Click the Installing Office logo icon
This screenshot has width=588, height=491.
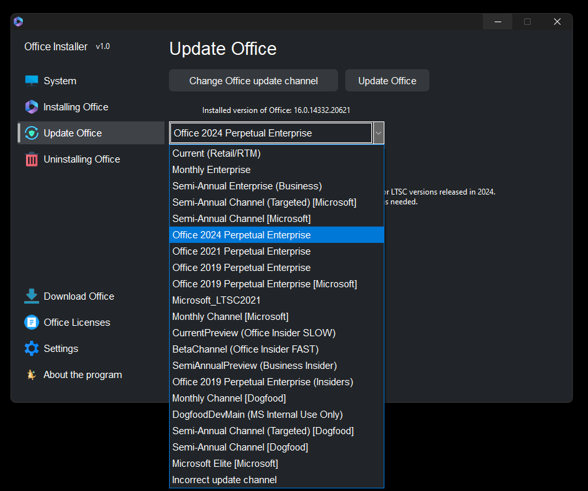[31, 107]
